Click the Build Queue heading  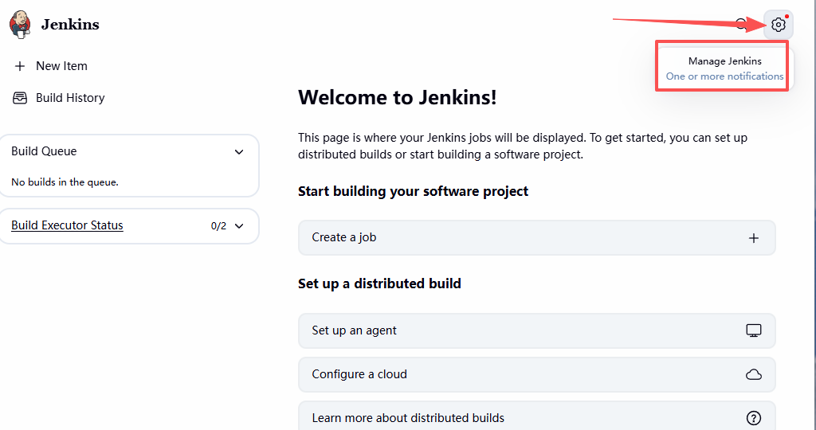45,151
